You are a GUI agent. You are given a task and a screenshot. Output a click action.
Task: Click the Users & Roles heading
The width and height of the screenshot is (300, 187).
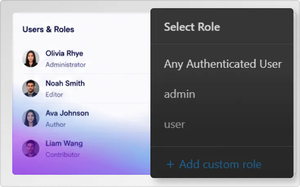pos(48,29)
